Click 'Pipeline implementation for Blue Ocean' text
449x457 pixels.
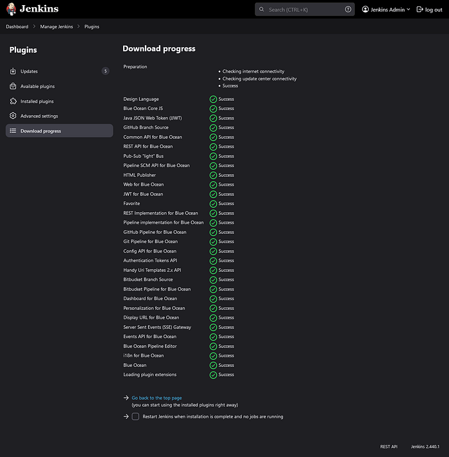click(164, 222)
